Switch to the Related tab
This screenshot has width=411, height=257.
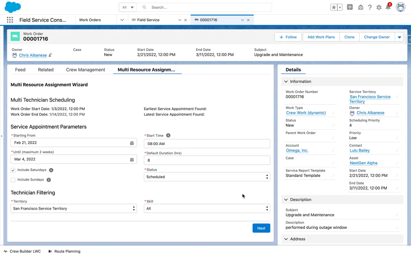pyautogui.click(x=46, y=69)
